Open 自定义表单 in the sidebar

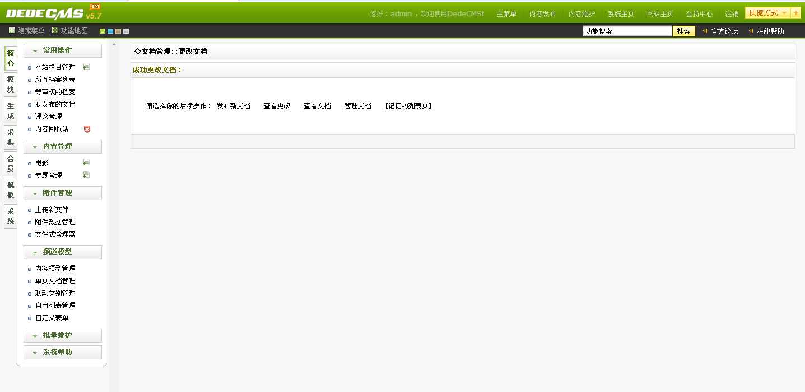tap(52, 318)
